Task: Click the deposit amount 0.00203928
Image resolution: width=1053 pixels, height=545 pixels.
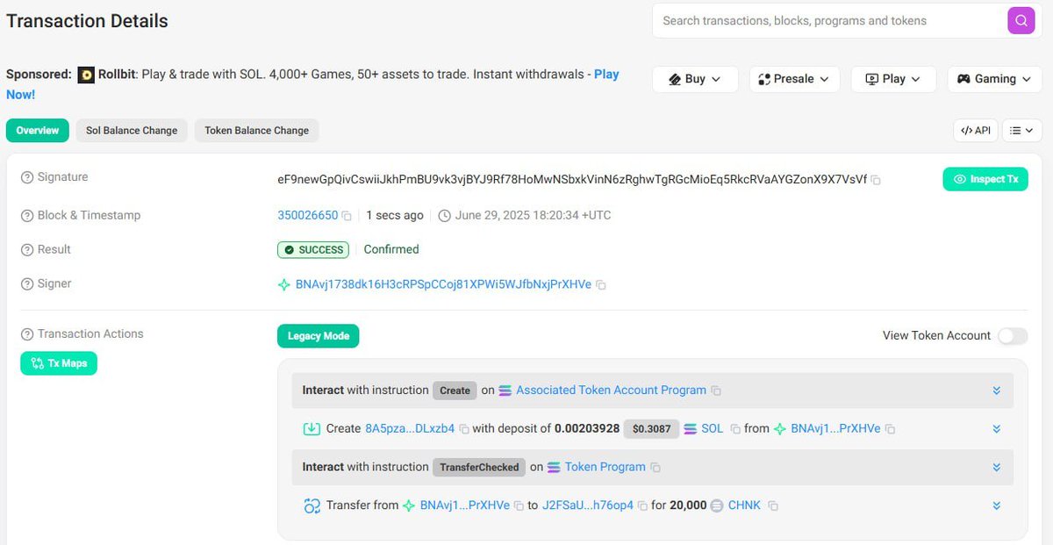Action: point(587,429)
